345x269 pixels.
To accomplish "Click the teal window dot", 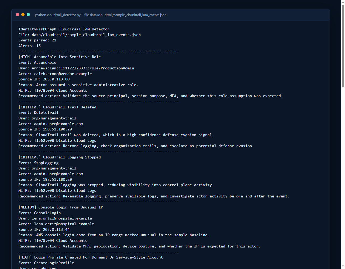I will coord(28,15).
